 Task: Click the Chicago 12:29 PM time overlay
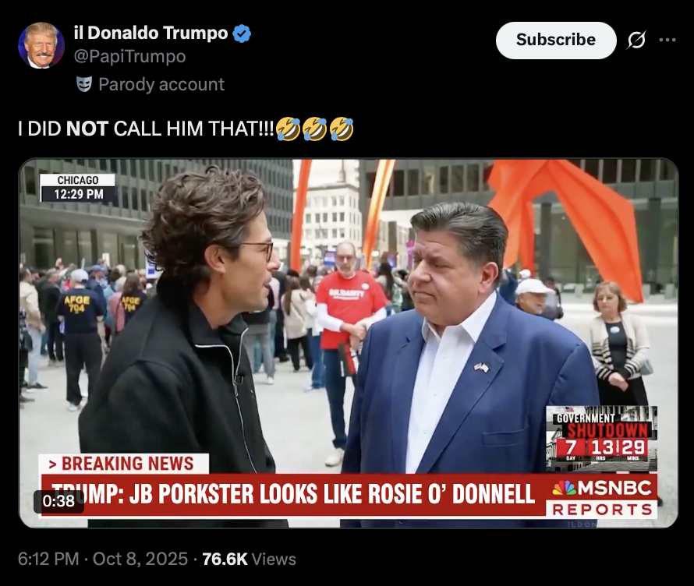(x=78, y=188)
